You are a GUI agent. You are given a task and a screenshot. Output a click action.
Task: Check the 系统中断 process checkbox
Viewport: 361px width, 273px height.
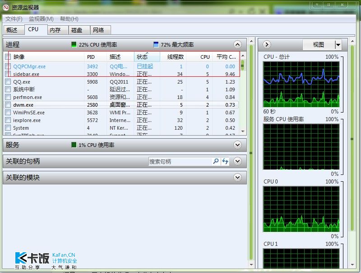[x=8, y=89]
